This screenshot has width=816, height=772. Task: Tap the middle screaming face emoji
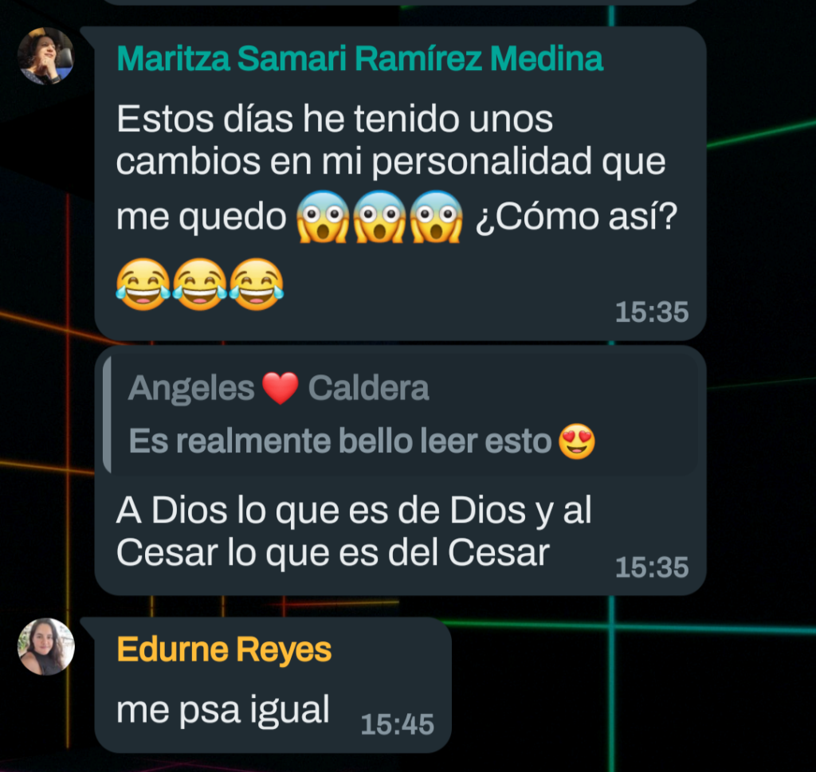[x=379, y=217]
